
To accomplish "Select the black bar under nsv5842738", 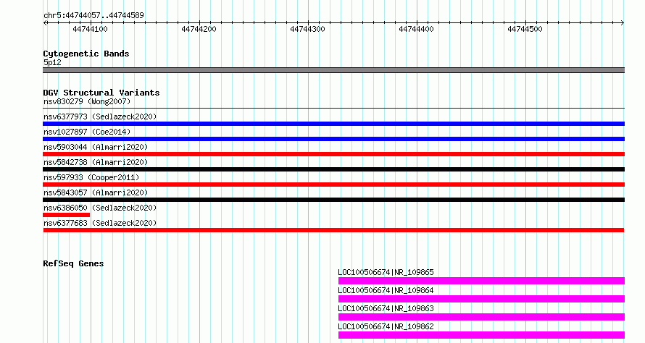I will click(333, 169).
